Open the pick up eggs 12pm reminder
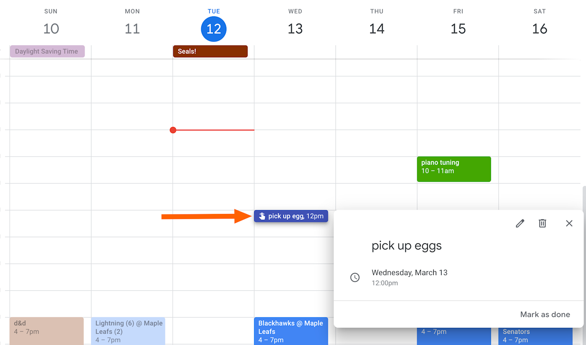 click(x=291, y=216)
